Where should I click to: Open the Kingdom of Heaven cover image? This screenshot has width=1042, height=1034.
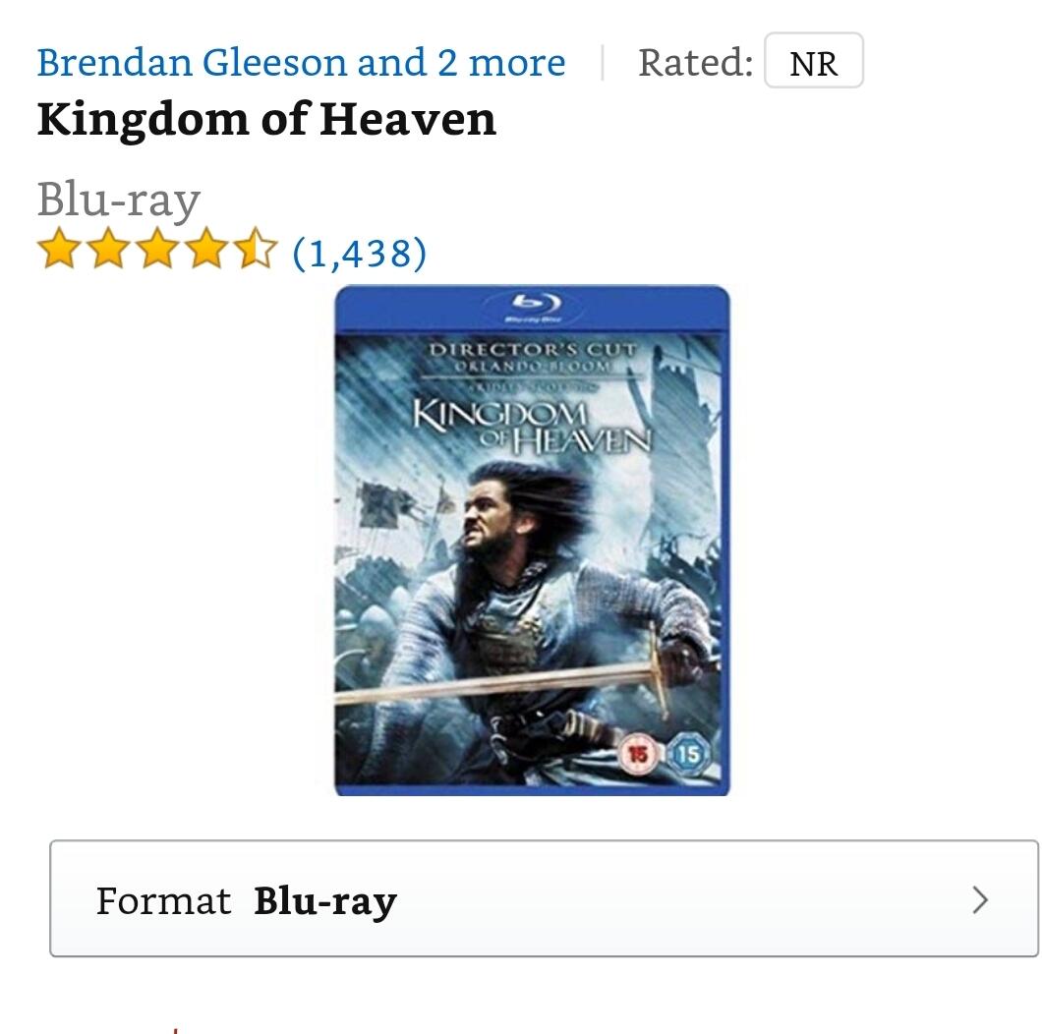click(x=532, y=541)
